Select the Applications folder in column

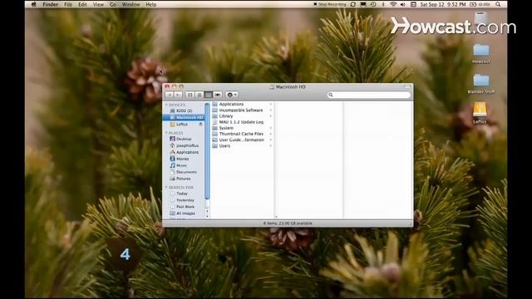point(242,104)
